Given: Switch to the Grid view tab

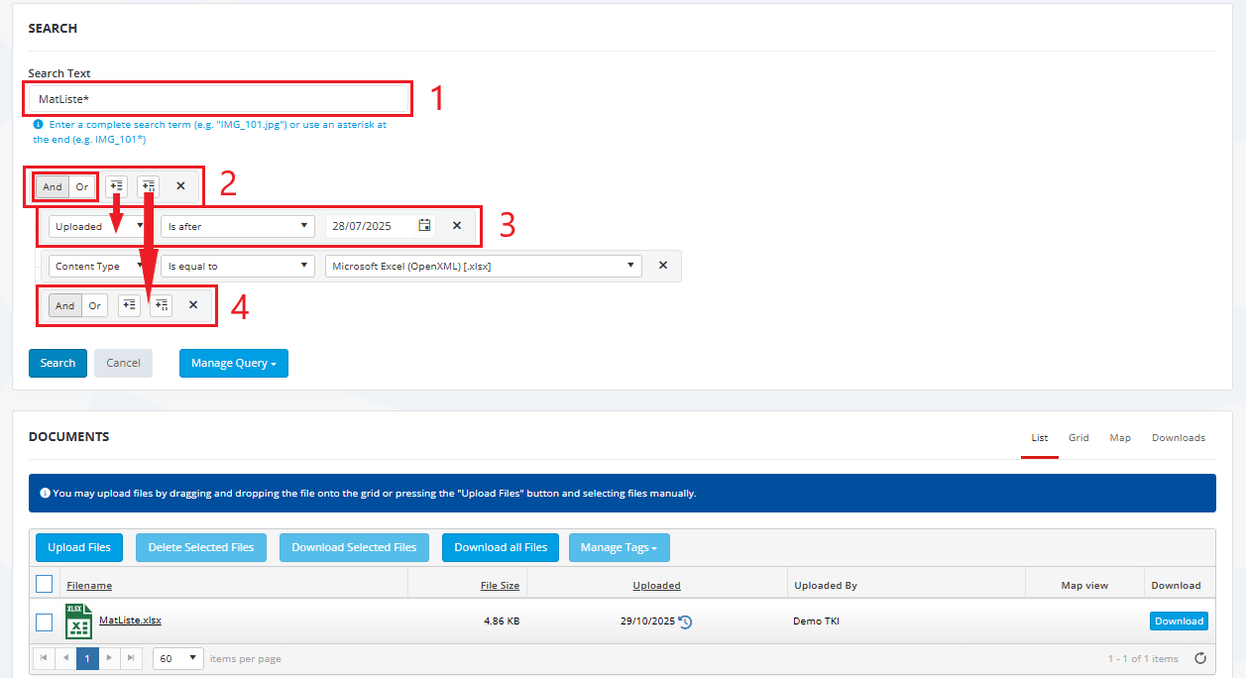Looking at the screenshot, I should coord(1078,438).
